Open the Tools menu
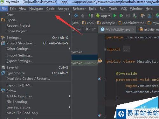The image size is (159, 119). point(113,9)
